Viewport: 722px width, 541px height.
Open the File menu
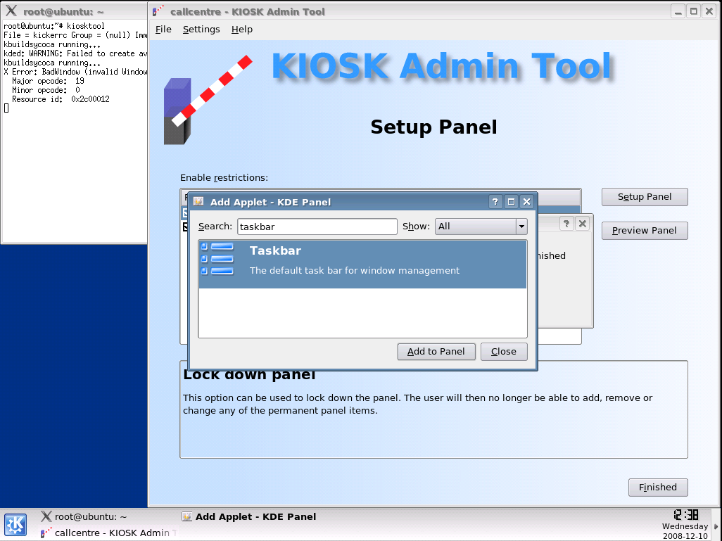coord(163,30)
